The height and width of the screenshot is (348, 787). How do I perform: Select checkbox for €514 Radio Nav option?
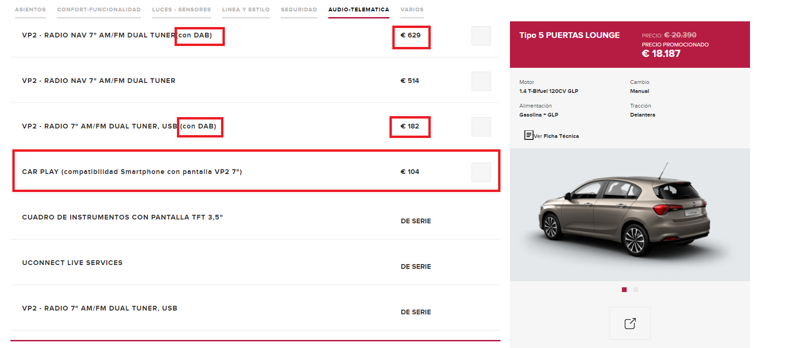pos(481,81)
